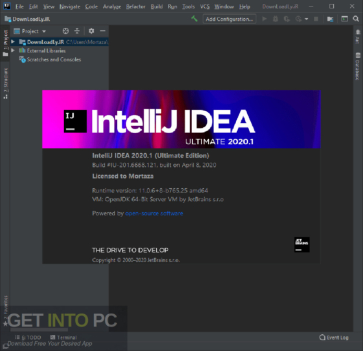Click 'IntelliJ IDEA 2020.1 (Ultimate Edition)' heading

coord(151,156)
